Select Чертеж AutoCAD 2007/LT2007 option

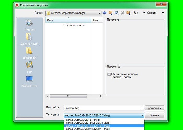104,129
